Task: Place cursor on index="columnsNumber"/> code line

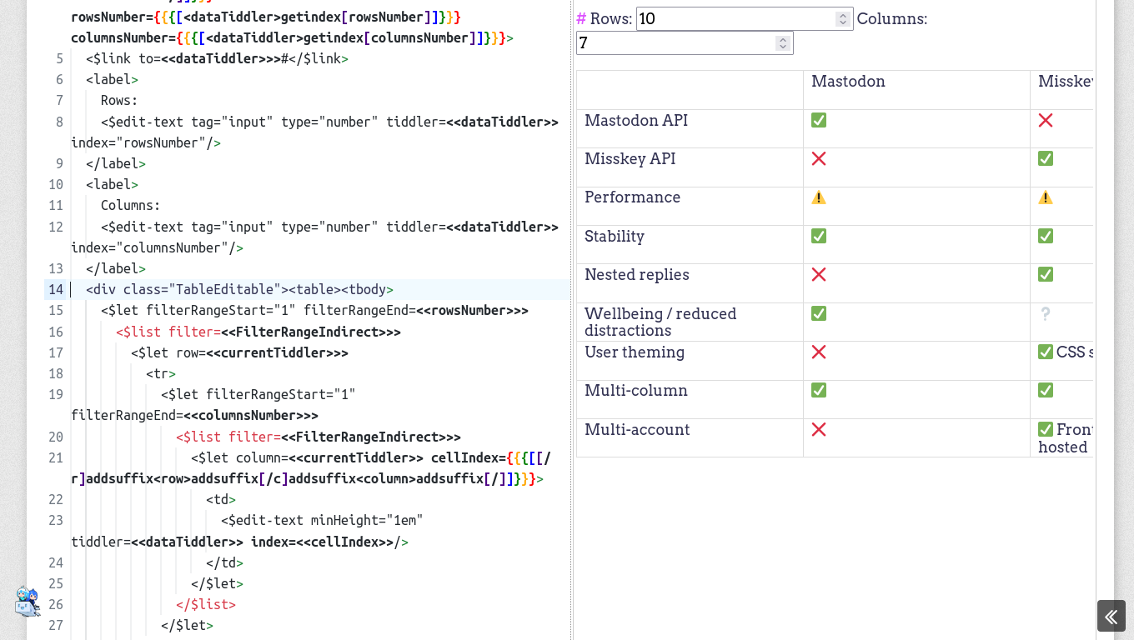Action: click(x=157, y=247)
